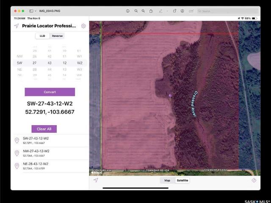Viewport: 271px width, 203px height.
Task: Switch to Reverse conversion mode
Action: click(57, 36)
